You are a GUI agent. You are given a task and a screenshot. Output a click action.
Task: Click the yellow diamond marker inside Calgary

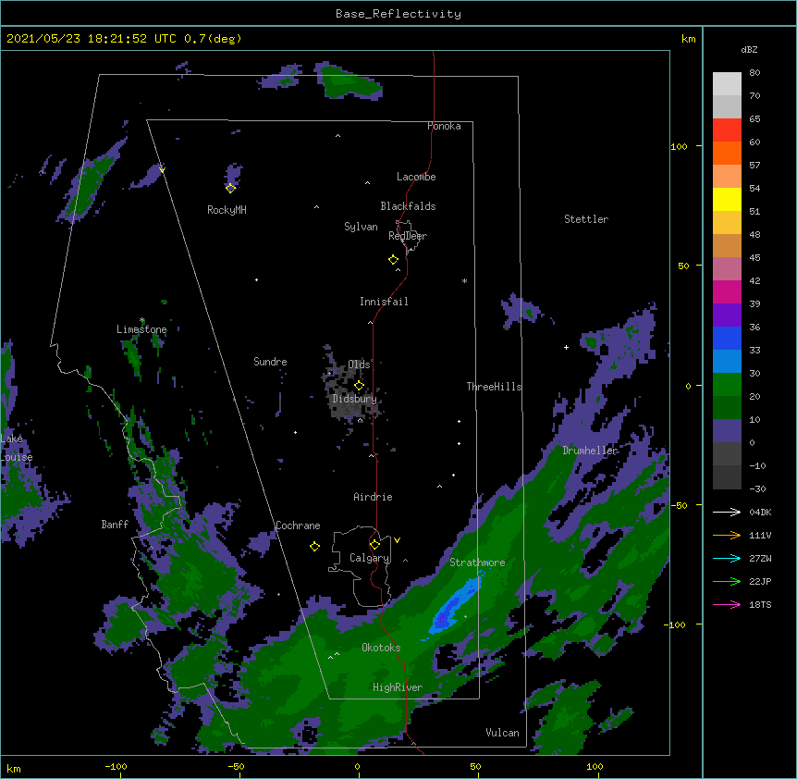pyautogui.click(x=374, y=545)
